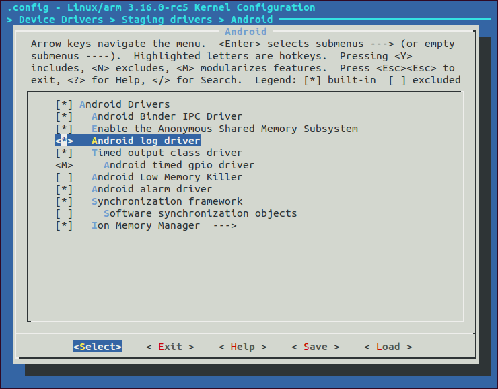The image size is (498, 389).
Task: Click the Save button
Action: click(x=316, y=347)
